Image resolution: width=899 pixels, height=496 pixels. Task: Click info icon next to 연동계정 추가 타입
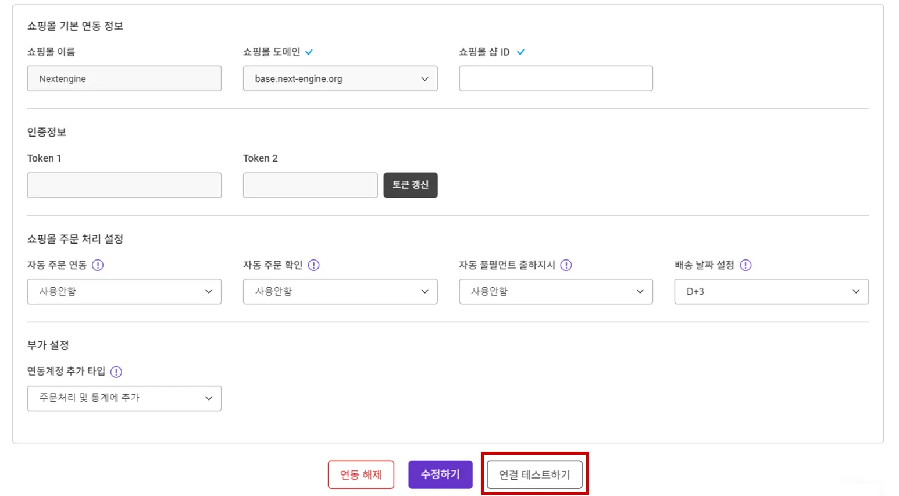coord(116,372)
